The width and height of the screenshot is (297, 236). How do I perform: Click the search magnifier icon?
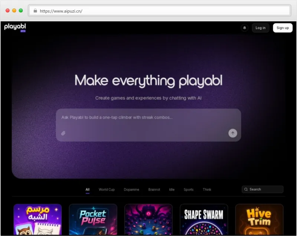(x=246, y=189)
